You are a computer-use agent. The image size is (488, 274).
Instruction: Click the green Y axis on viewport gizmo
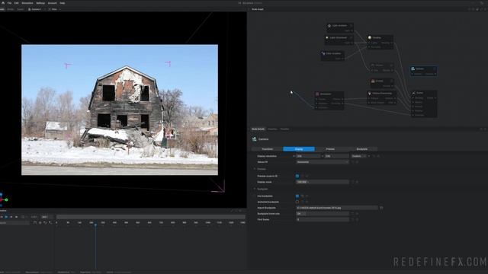coord(6,199)
